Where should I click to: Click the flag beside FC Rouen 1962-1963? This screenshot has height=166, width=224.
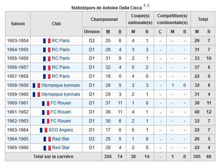pyautogui.click(x=46, y=121)
